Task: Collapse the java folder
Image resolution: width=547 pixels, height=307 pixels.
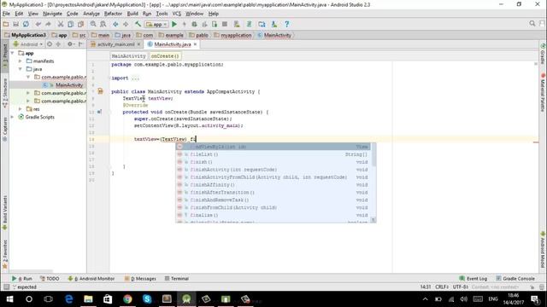Action: coord(21,69)
